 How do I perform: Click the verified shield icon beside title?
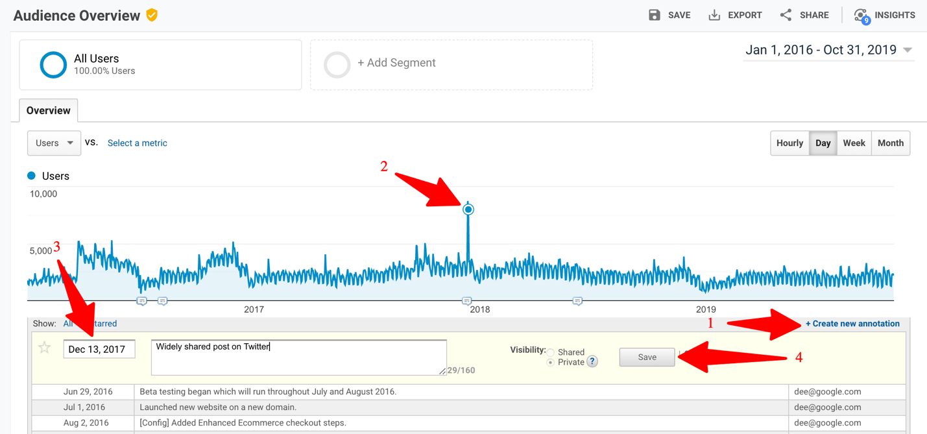coord(152,15)
